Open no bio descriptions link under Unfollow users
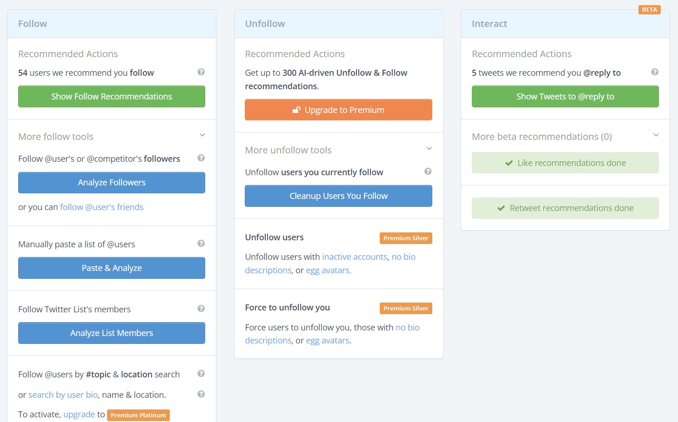The height and width of the screenshot is (422, 678). click(403, 257)
